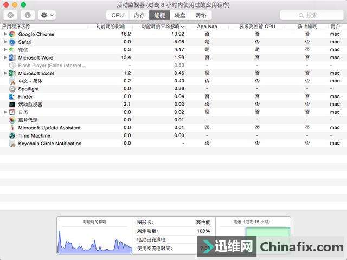This screenshot has height=260, width=347.
Task: Click the Spotlight icon
Action: coord(12,89)
